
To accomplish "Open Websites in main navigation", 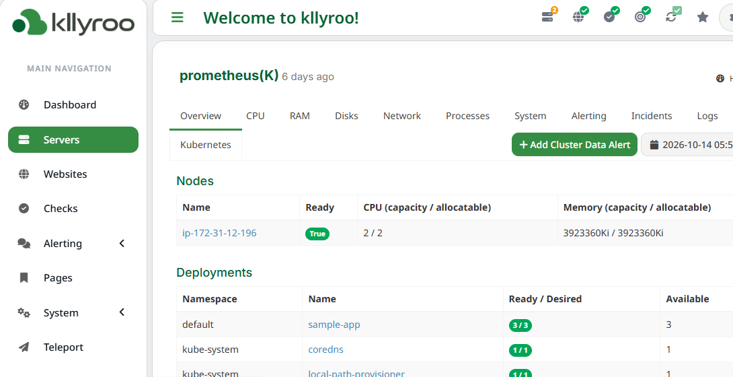I will (65, 174).
